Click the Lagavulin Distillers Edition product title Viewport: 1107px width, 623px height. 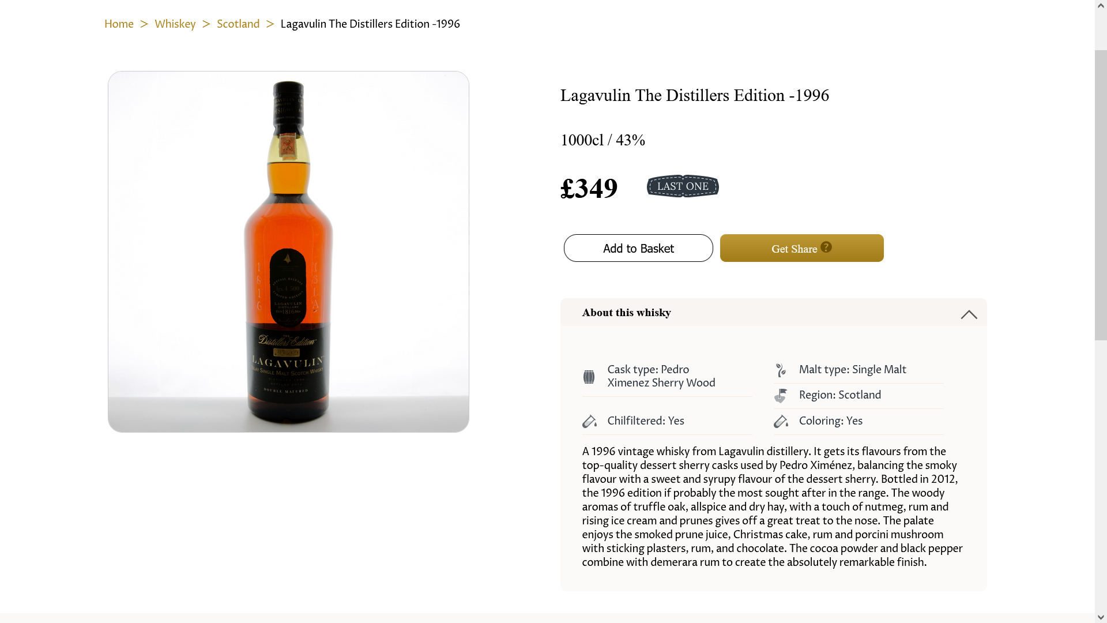[694, 96]
